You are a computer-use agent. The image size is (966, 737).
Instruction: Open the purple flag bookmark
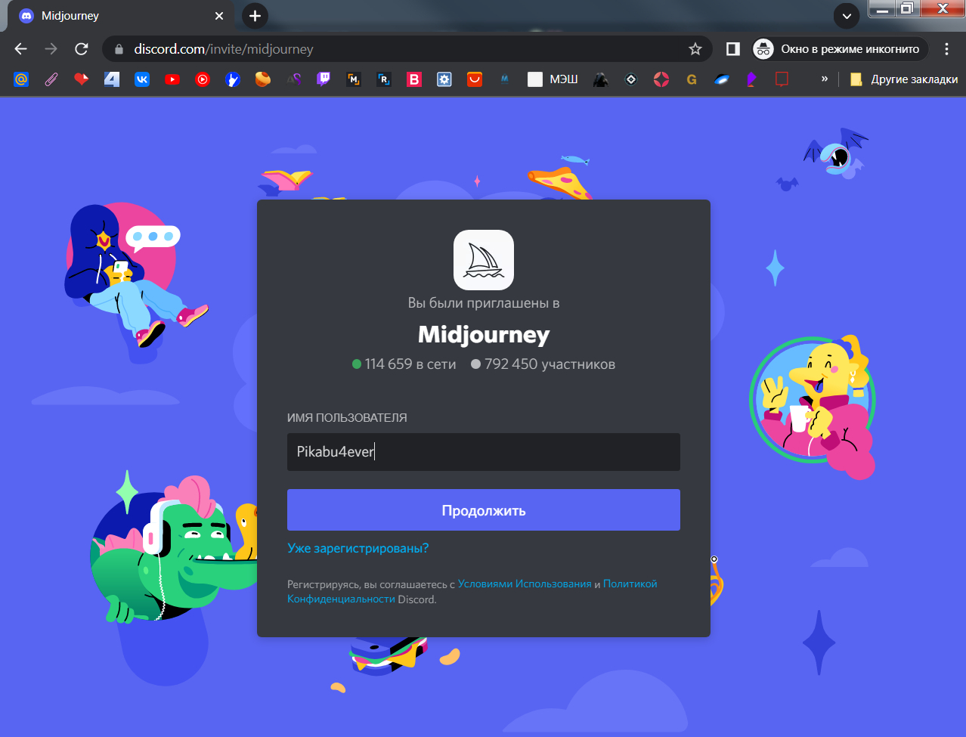[x=752, y=79]
